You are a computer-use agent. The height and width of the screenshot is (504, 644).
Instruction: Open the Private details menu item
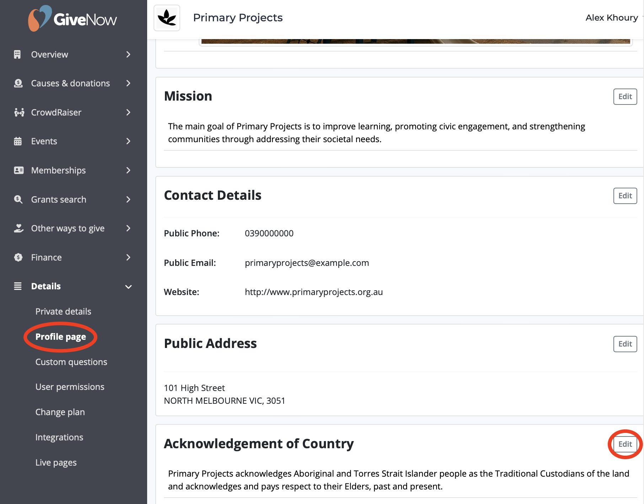pyautogui.click(x=63, y=311)
